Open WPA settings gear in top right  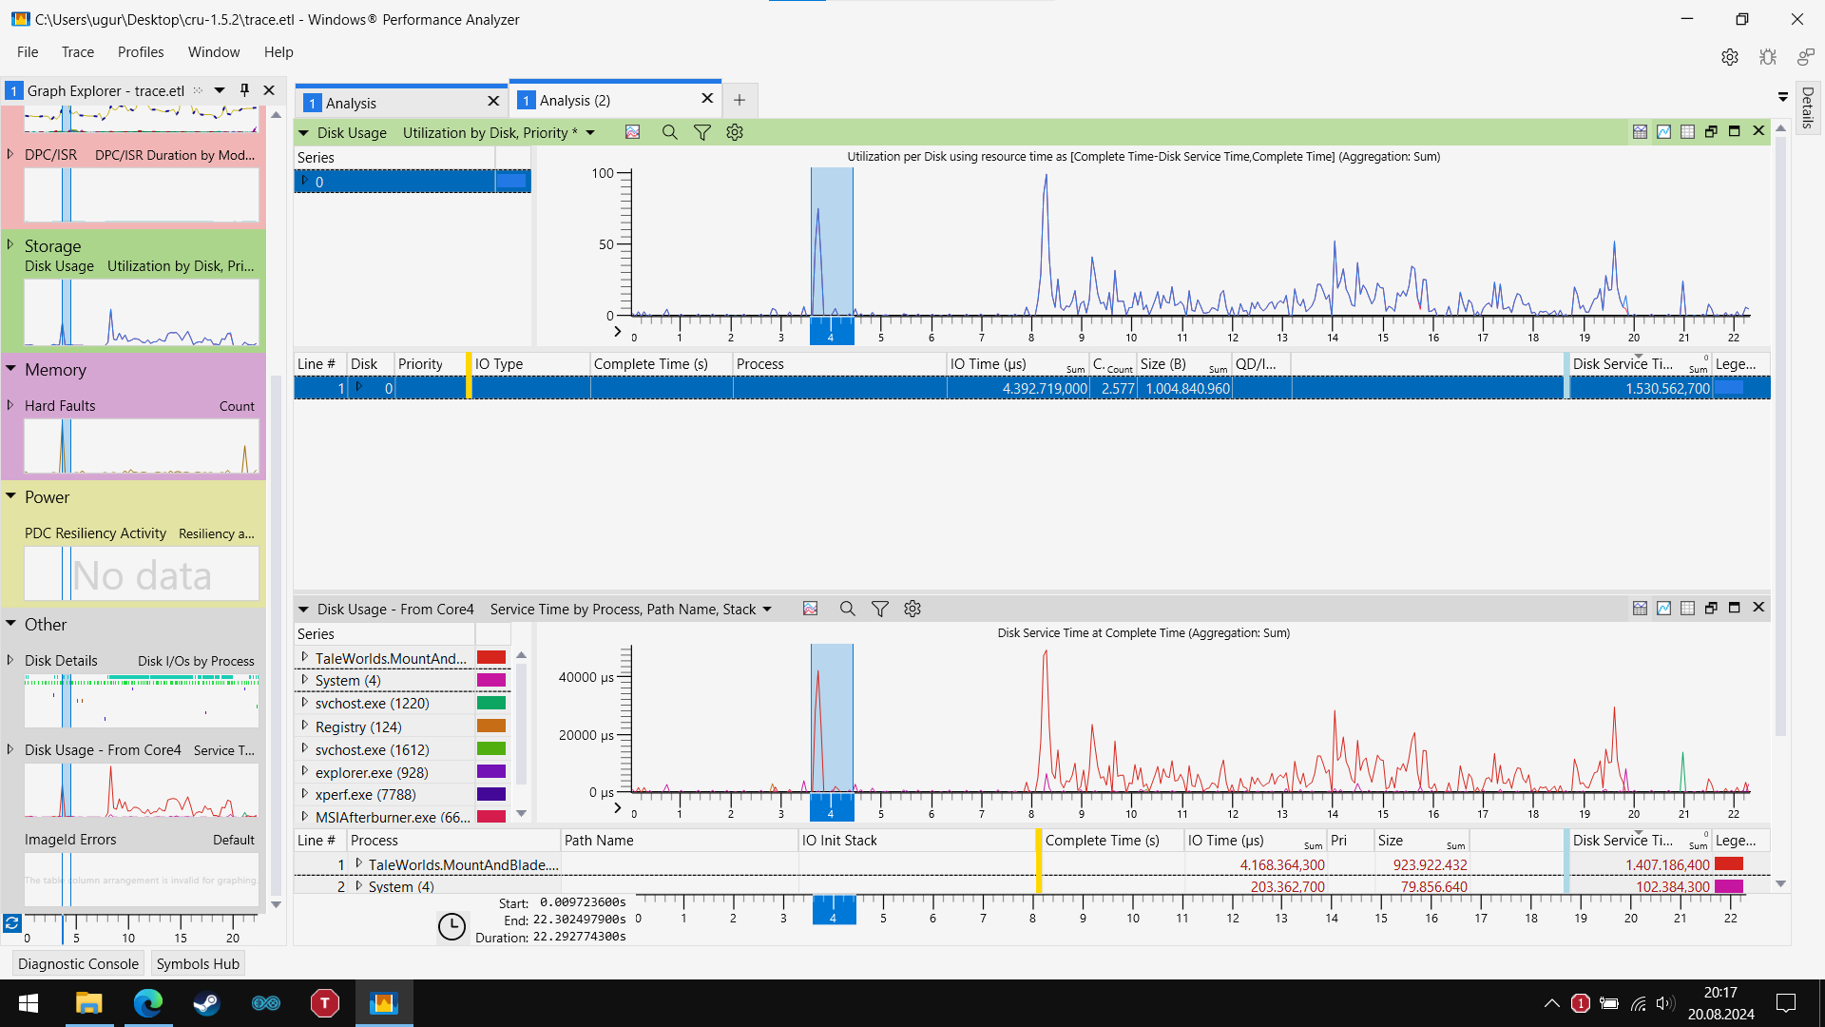pos(1730,57)
